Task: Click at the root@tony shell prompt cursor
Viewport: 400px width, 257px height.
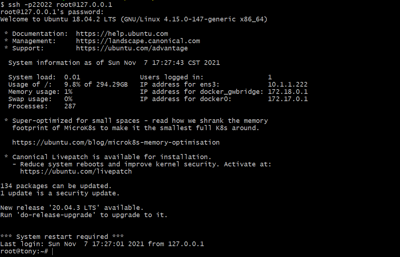Action: tap(53, 252)
